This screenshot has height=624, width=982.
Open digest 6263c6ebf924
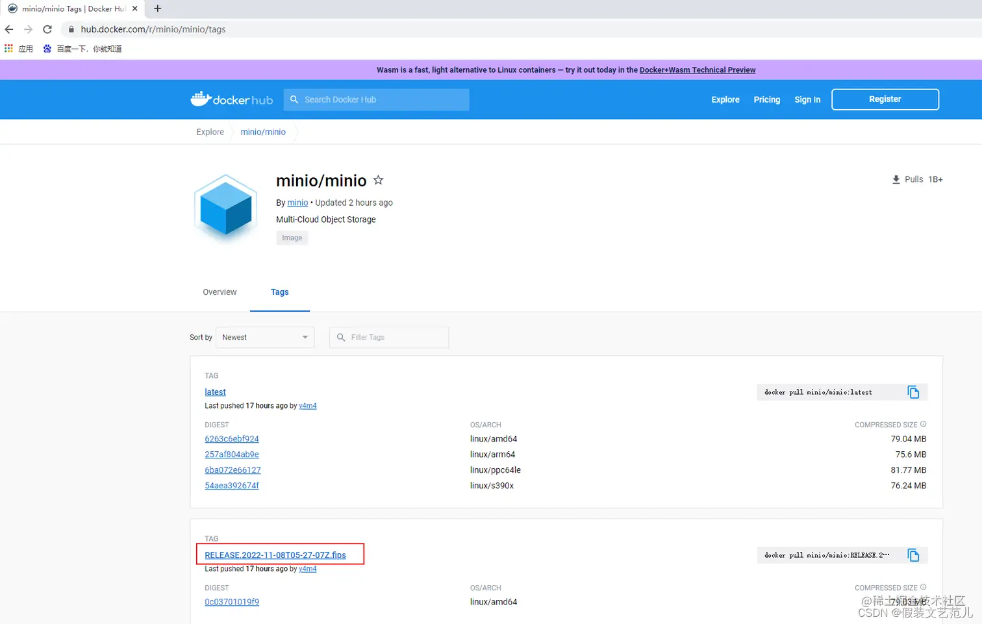pos(232,439)
